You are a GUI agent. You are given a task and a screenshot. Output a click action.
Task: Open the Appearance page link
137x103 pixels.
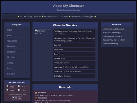[12, 41]
